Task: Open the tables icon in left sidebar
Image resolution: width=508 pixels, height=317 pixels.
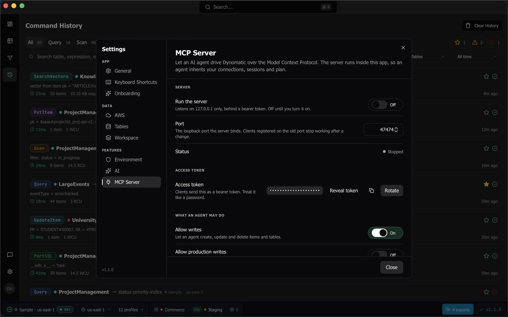Action: (10, 41)
